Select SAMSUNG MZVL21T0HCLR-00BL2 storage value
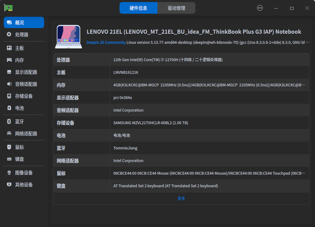The height and width of the screenshot is (227, 315). pyautogui.click(x=151, y=123)
